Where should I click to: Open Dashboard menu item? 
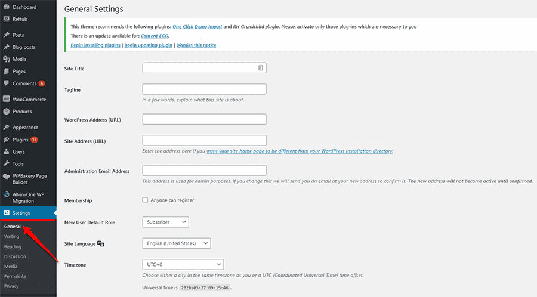[x=24, y=7]
